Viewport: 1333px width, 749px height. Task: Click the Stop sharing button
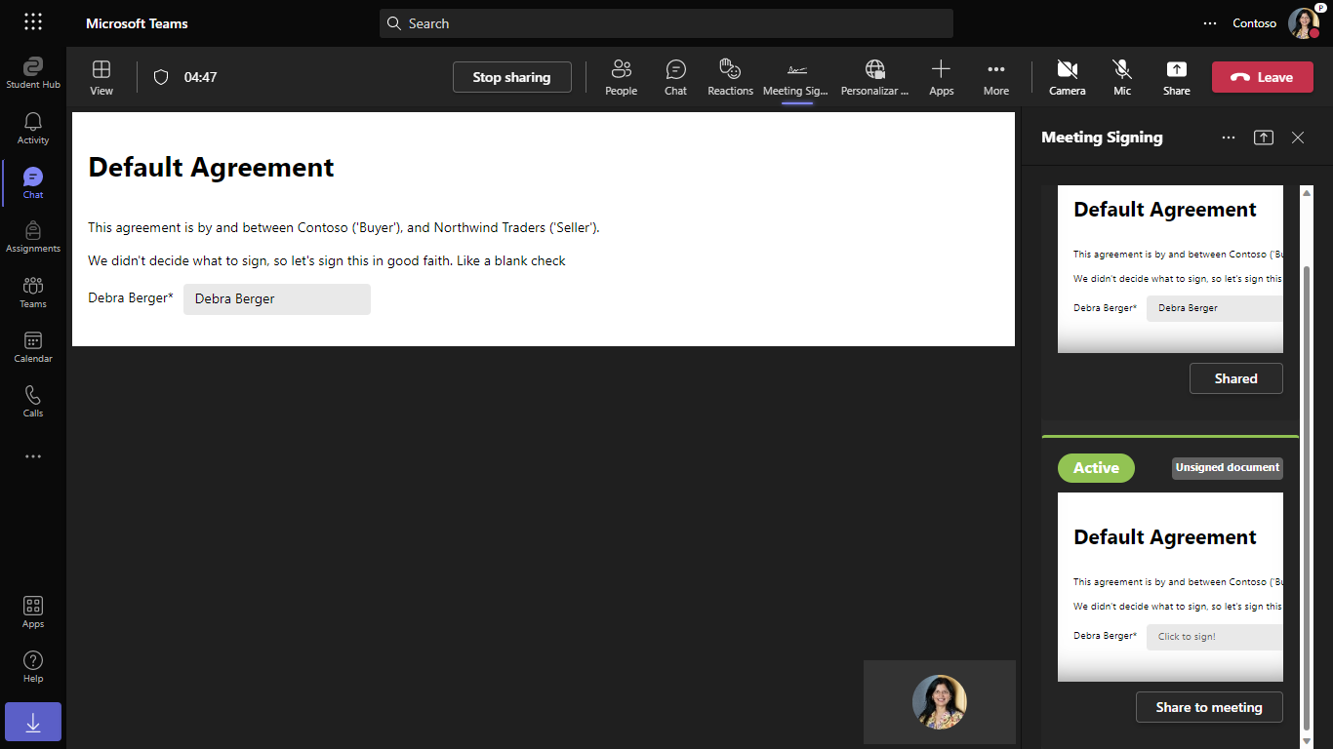[x=511, y=77]
